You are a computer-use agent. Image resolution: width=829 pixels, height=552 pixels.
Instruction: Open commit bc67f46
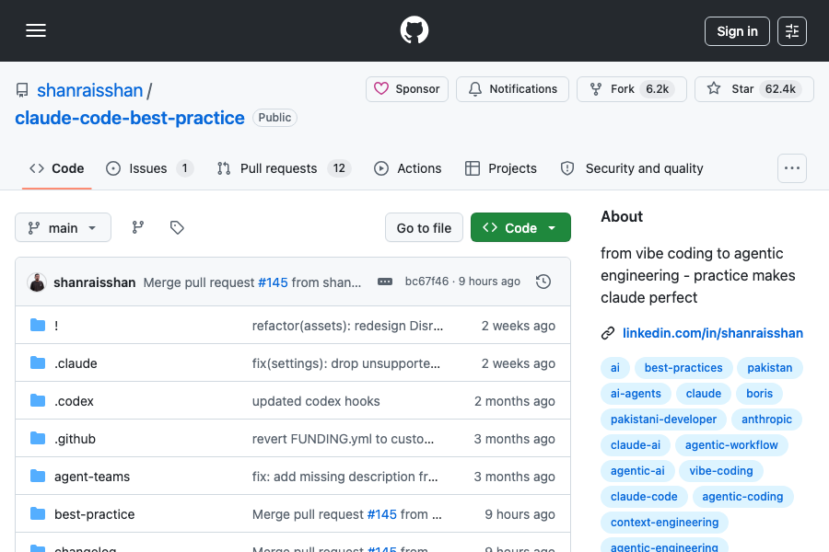426,282
